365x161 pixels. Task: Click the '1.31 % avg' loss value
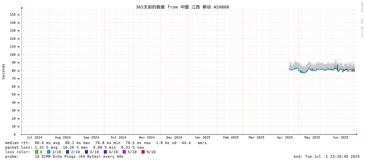[x=46, y=148]
